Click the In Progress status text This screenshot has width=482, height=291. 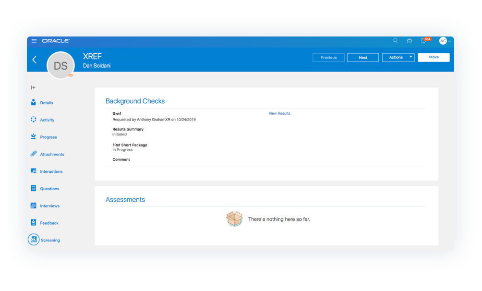[122, 150]
